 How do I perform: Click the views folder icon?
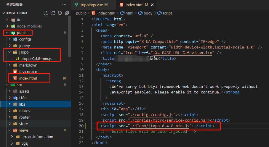pyautogui.click(x=15, y=130)
